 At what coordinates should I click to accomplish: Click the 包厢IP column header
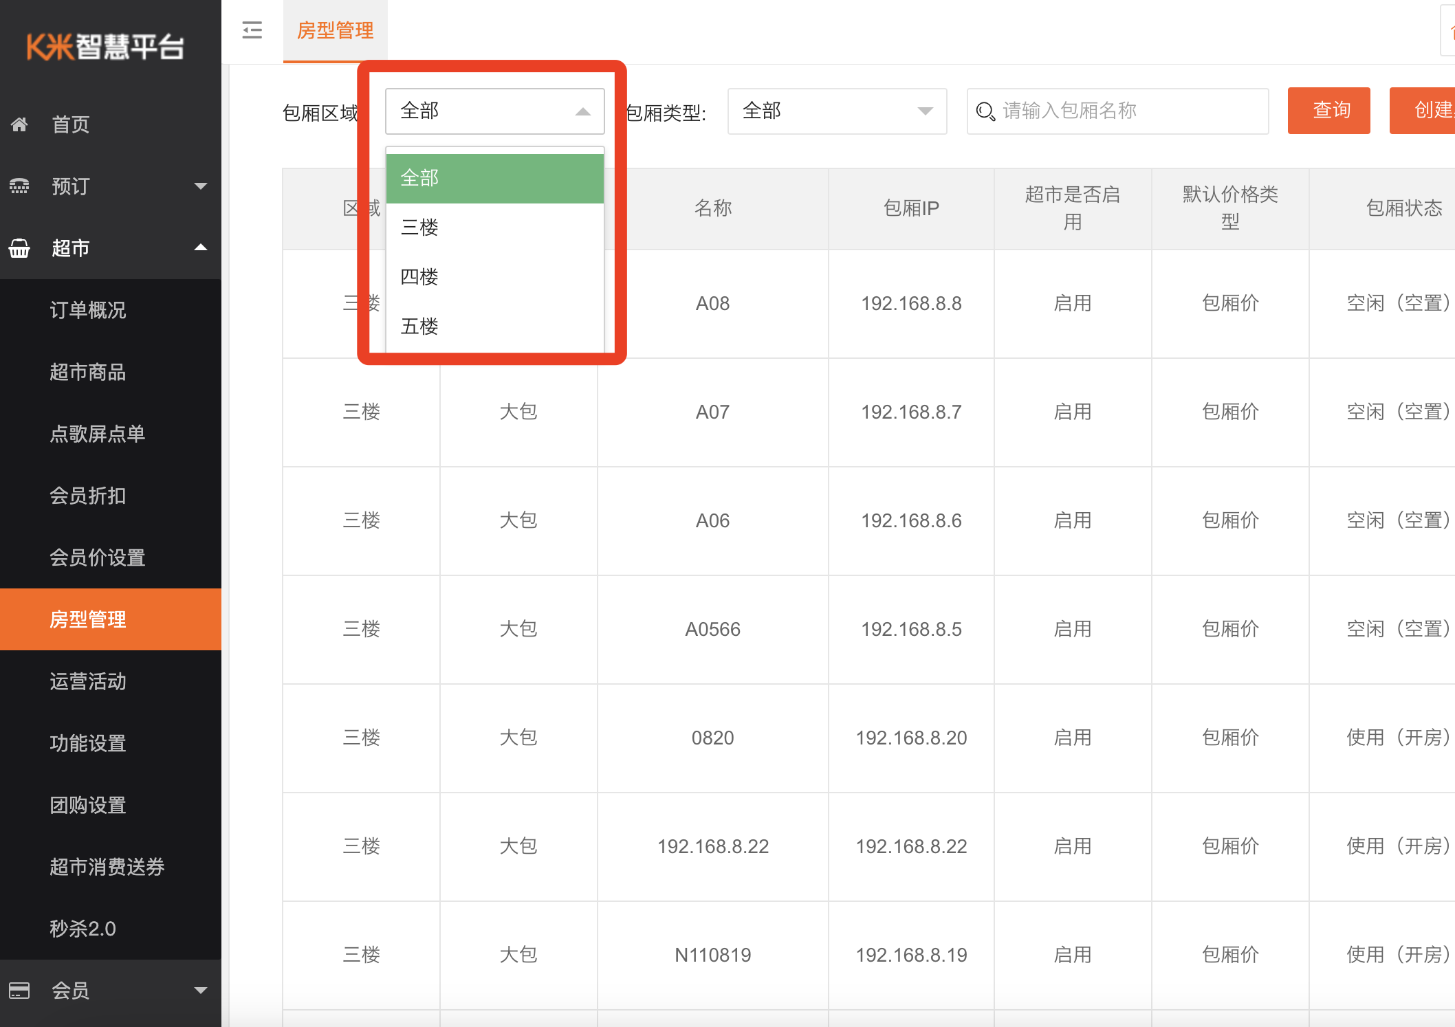[911, 208]
